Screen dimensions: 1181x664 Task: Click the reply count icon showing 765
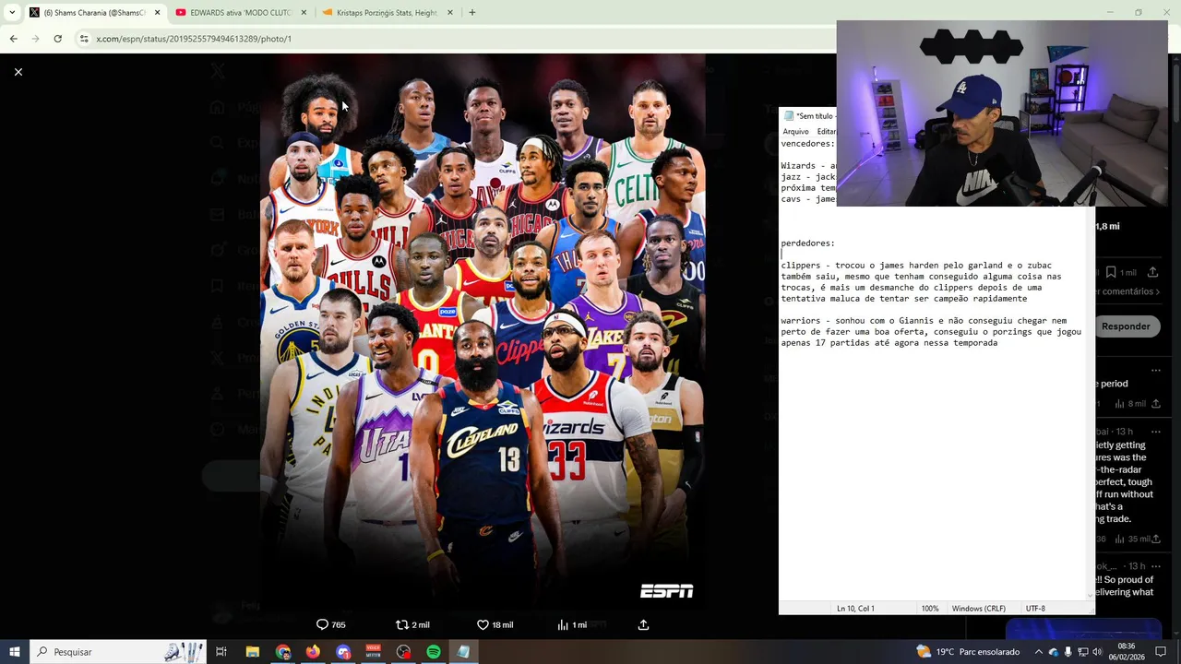click(x=322, y=624)
